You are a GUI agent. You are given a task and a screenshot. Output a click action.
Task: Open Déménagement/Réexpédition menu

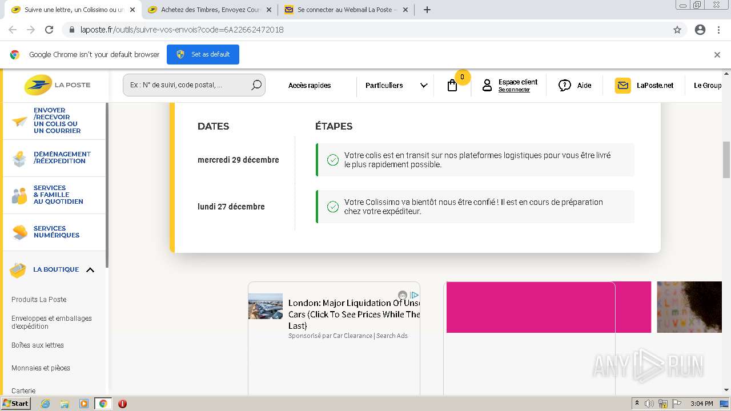click(54, 158)
